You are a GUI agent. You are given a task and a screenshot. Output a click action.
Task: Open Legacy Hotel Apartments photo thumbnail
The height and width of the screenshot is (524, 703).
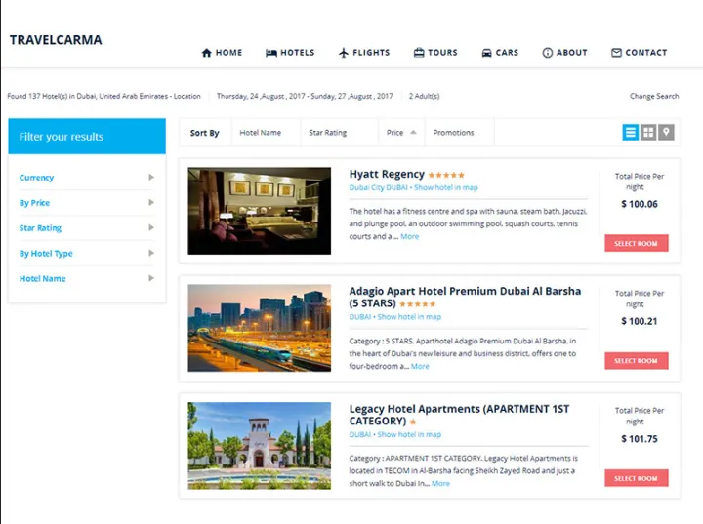coord(259,446)
